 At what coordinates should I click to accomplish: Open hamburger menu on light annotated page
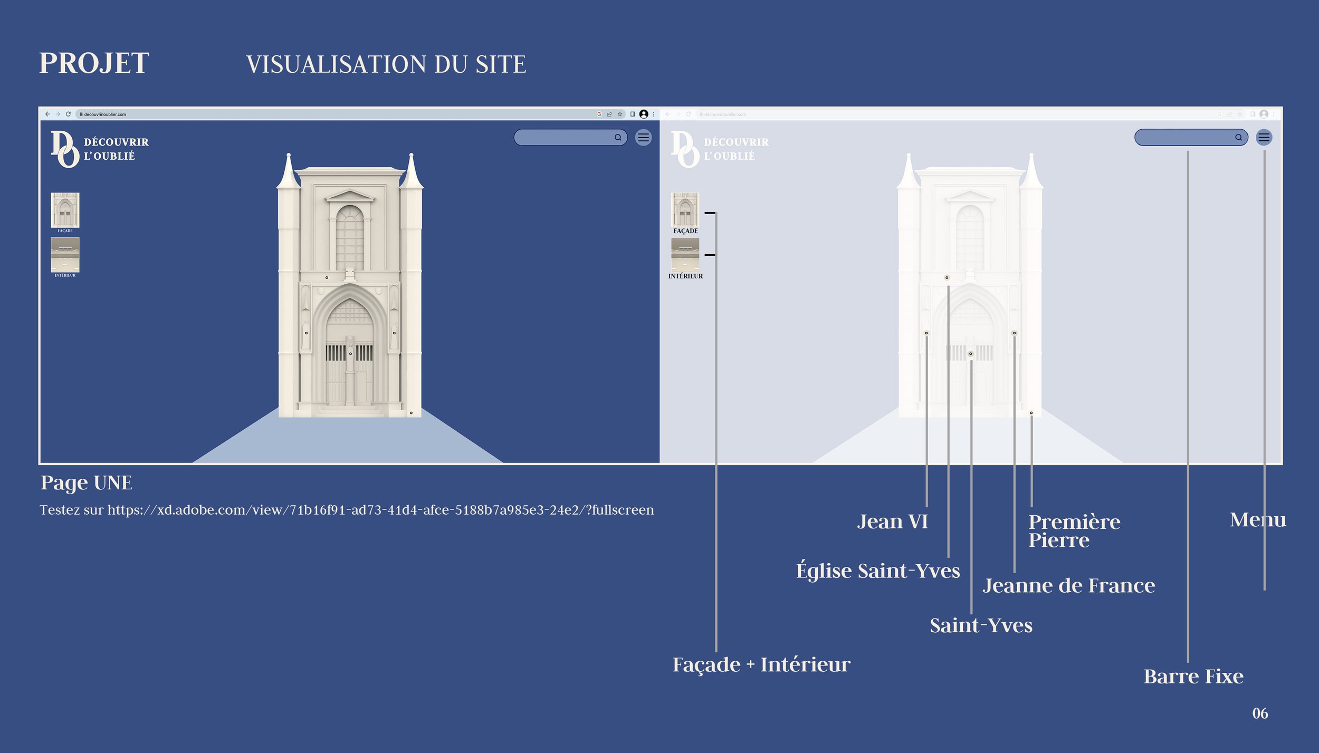tap(1264, 138)
